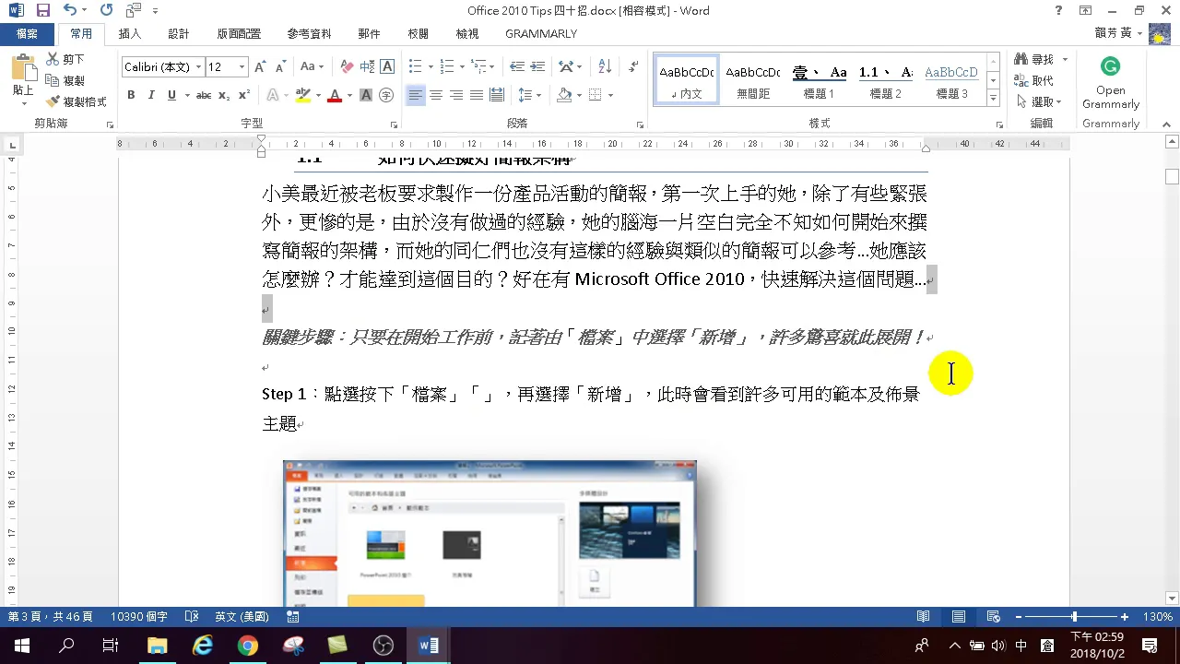Open highlight color dropdown arrow

click(318, 95)
